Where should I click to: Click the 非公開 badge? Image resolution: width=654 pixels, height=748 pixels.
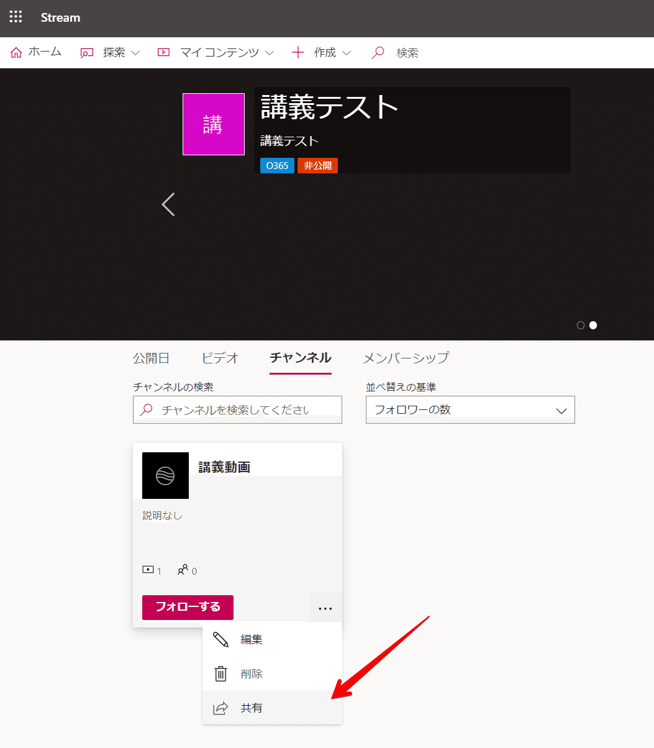(317, 165)
